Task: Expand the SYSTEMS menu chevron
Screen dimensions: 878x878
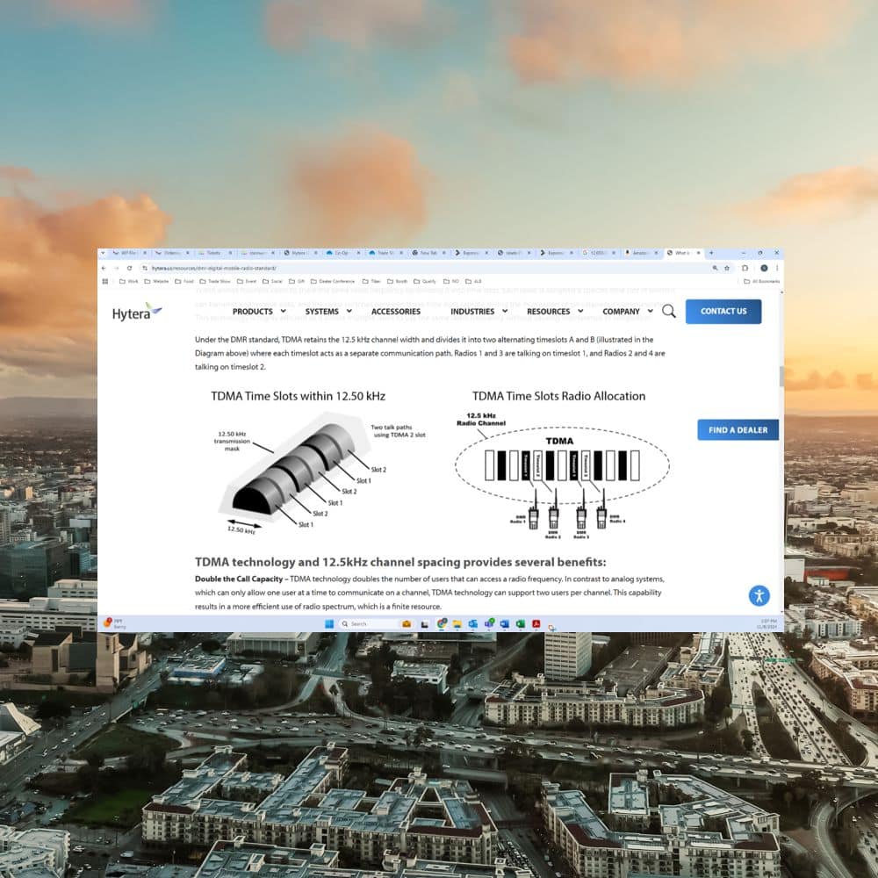Action: click(x=349, y=312)
